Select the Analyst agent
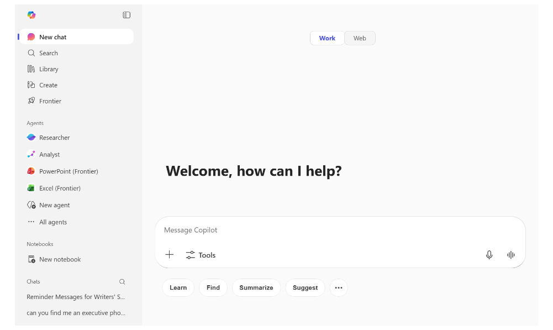The image size is (553, 330). [50, 154]
